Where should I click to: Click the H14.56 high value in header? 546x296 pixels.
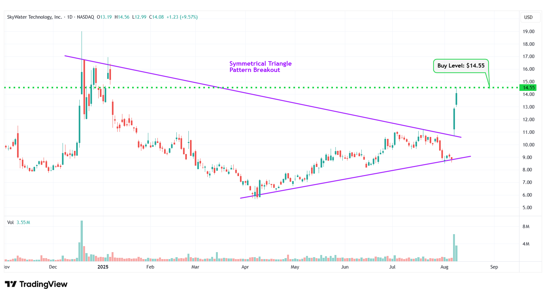(122, 17)
